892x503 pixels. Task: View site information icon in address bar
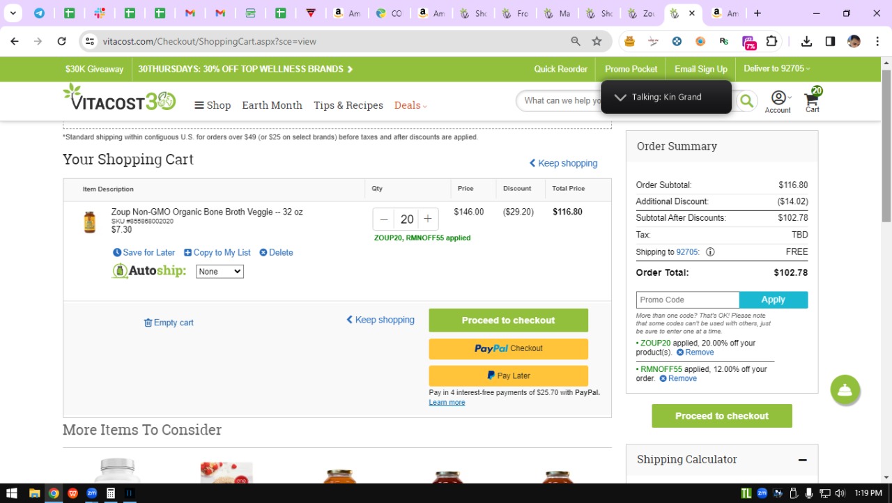pos(89,41)
